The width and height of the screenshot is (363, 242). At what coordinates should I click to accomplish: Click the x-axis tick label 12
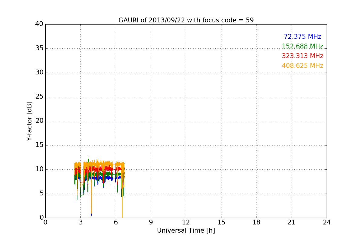186,222
